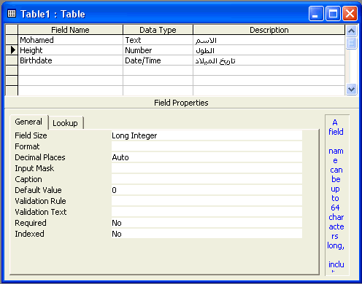Click the Field Size Long Integer box
The height and width of the screenshot is (284, 362).
coord(207,135)
